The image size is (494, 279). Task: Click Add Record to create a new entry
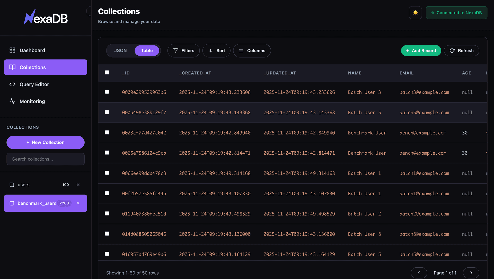(421, 50)
